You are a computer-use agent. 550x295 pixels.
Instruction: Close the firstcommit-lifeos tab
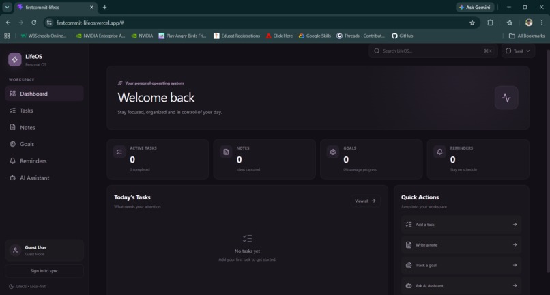point(91,7)
